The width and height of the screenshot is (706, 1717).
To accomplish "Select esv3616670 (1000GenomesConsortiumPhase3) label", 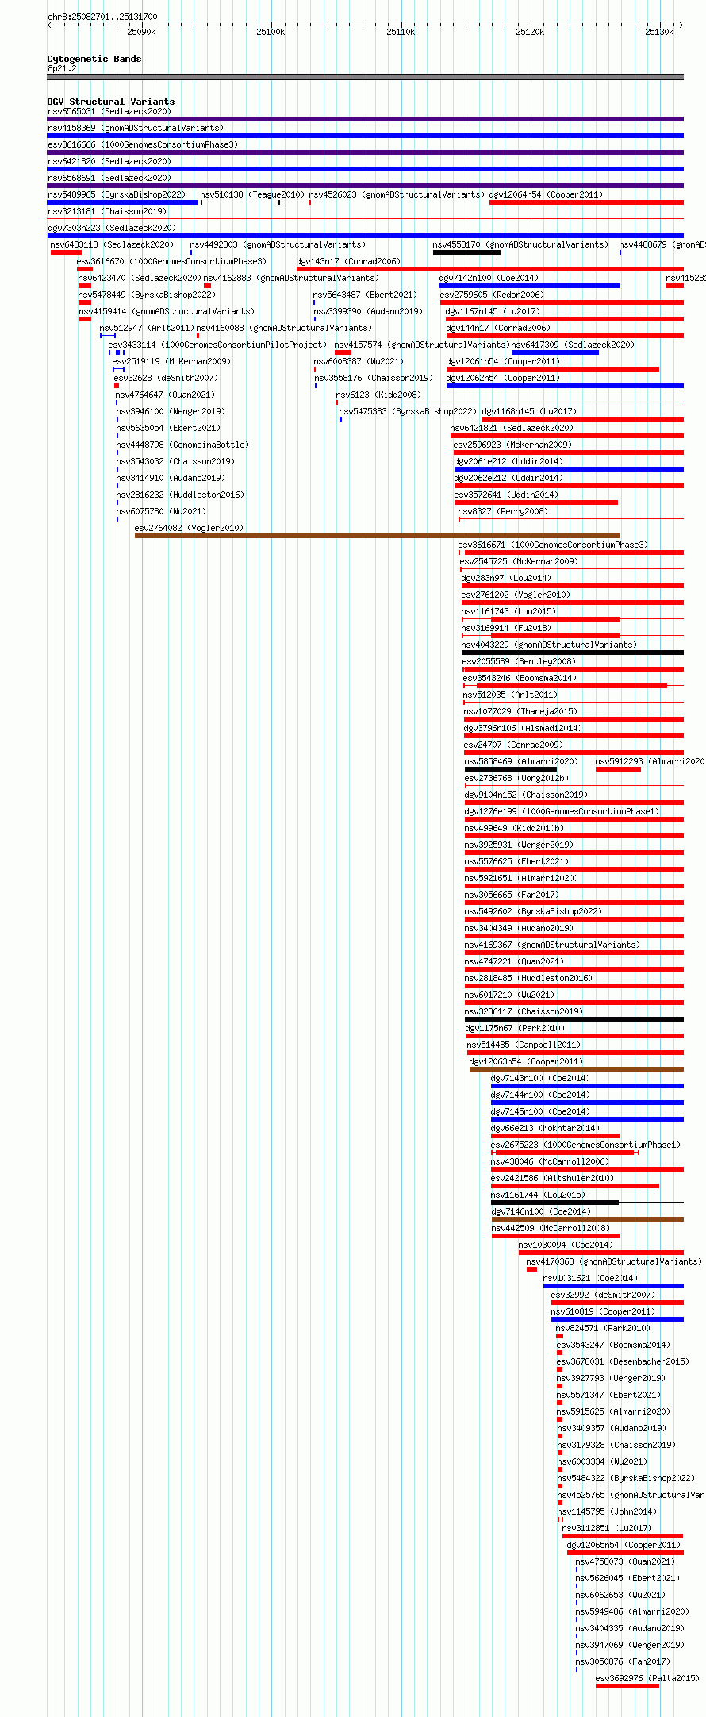I will pos(172,261).
